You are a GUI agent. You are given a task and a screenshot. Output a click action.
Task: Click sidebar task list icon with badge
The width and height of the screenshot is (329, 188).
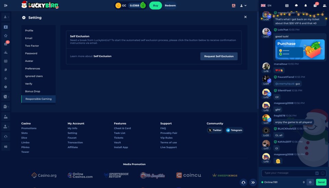[6, 43]
